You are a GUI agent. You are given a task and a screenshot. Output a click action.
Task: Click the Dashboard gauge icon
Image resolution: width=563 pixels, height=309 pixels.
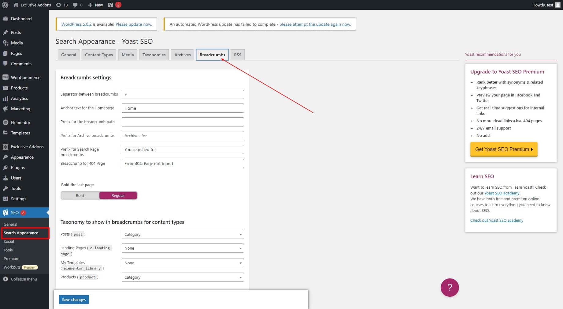click(x=6, y=19)
